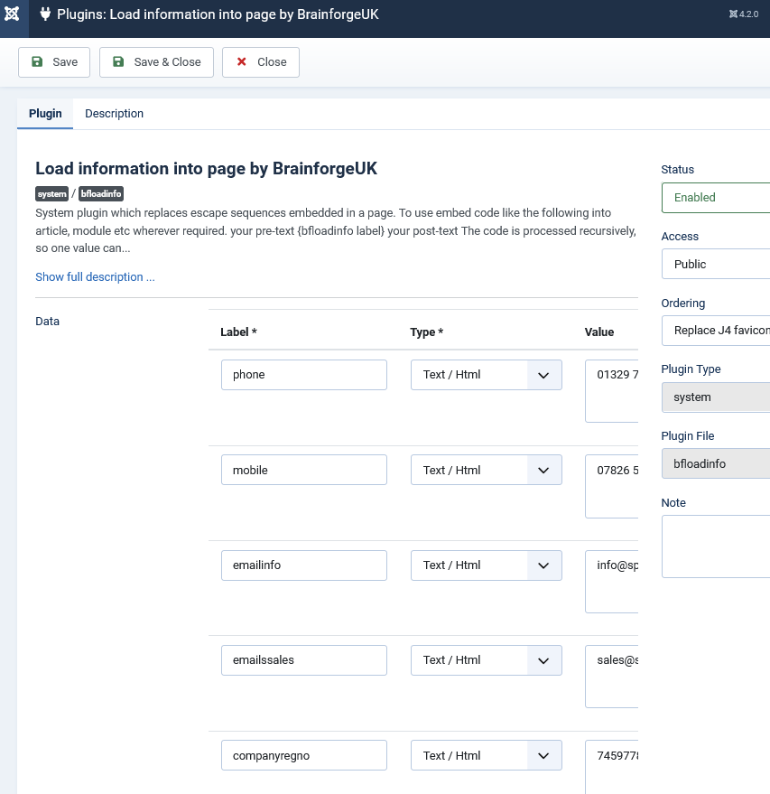This screenshot has height=794, width=770.
Task: Click the value field of the emailinfo row
Action: tap(612, 582)
